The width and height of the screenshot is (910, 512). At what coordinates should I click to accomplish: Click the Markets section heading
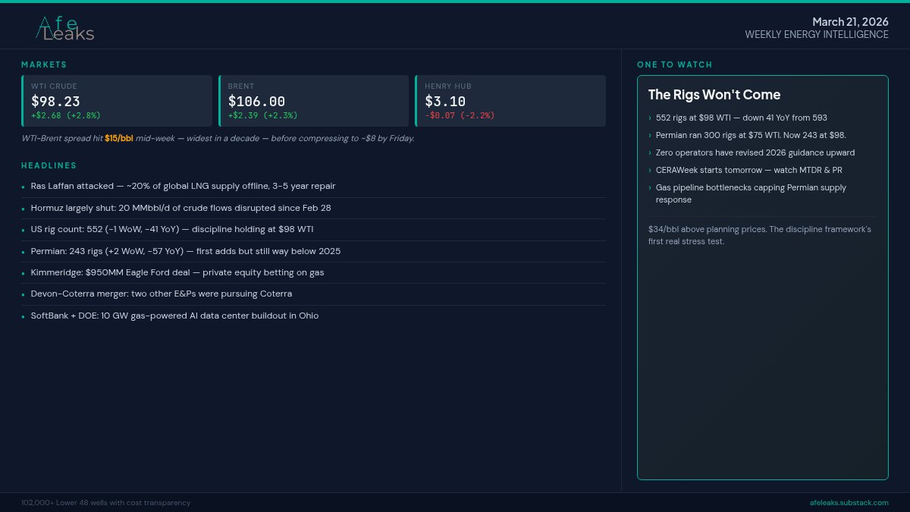pos(44,65)
